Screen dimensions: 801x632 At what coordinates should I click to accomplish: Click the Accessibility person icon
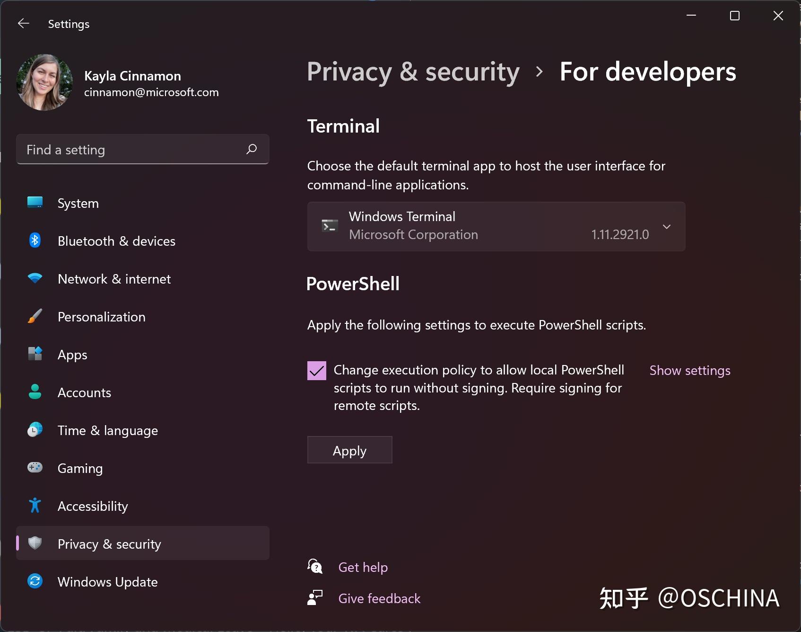click(x=35, y=506)
